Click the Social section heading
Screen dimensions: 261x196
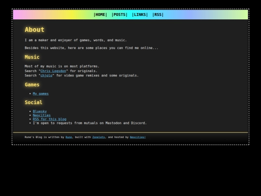(x=33, y=102)
